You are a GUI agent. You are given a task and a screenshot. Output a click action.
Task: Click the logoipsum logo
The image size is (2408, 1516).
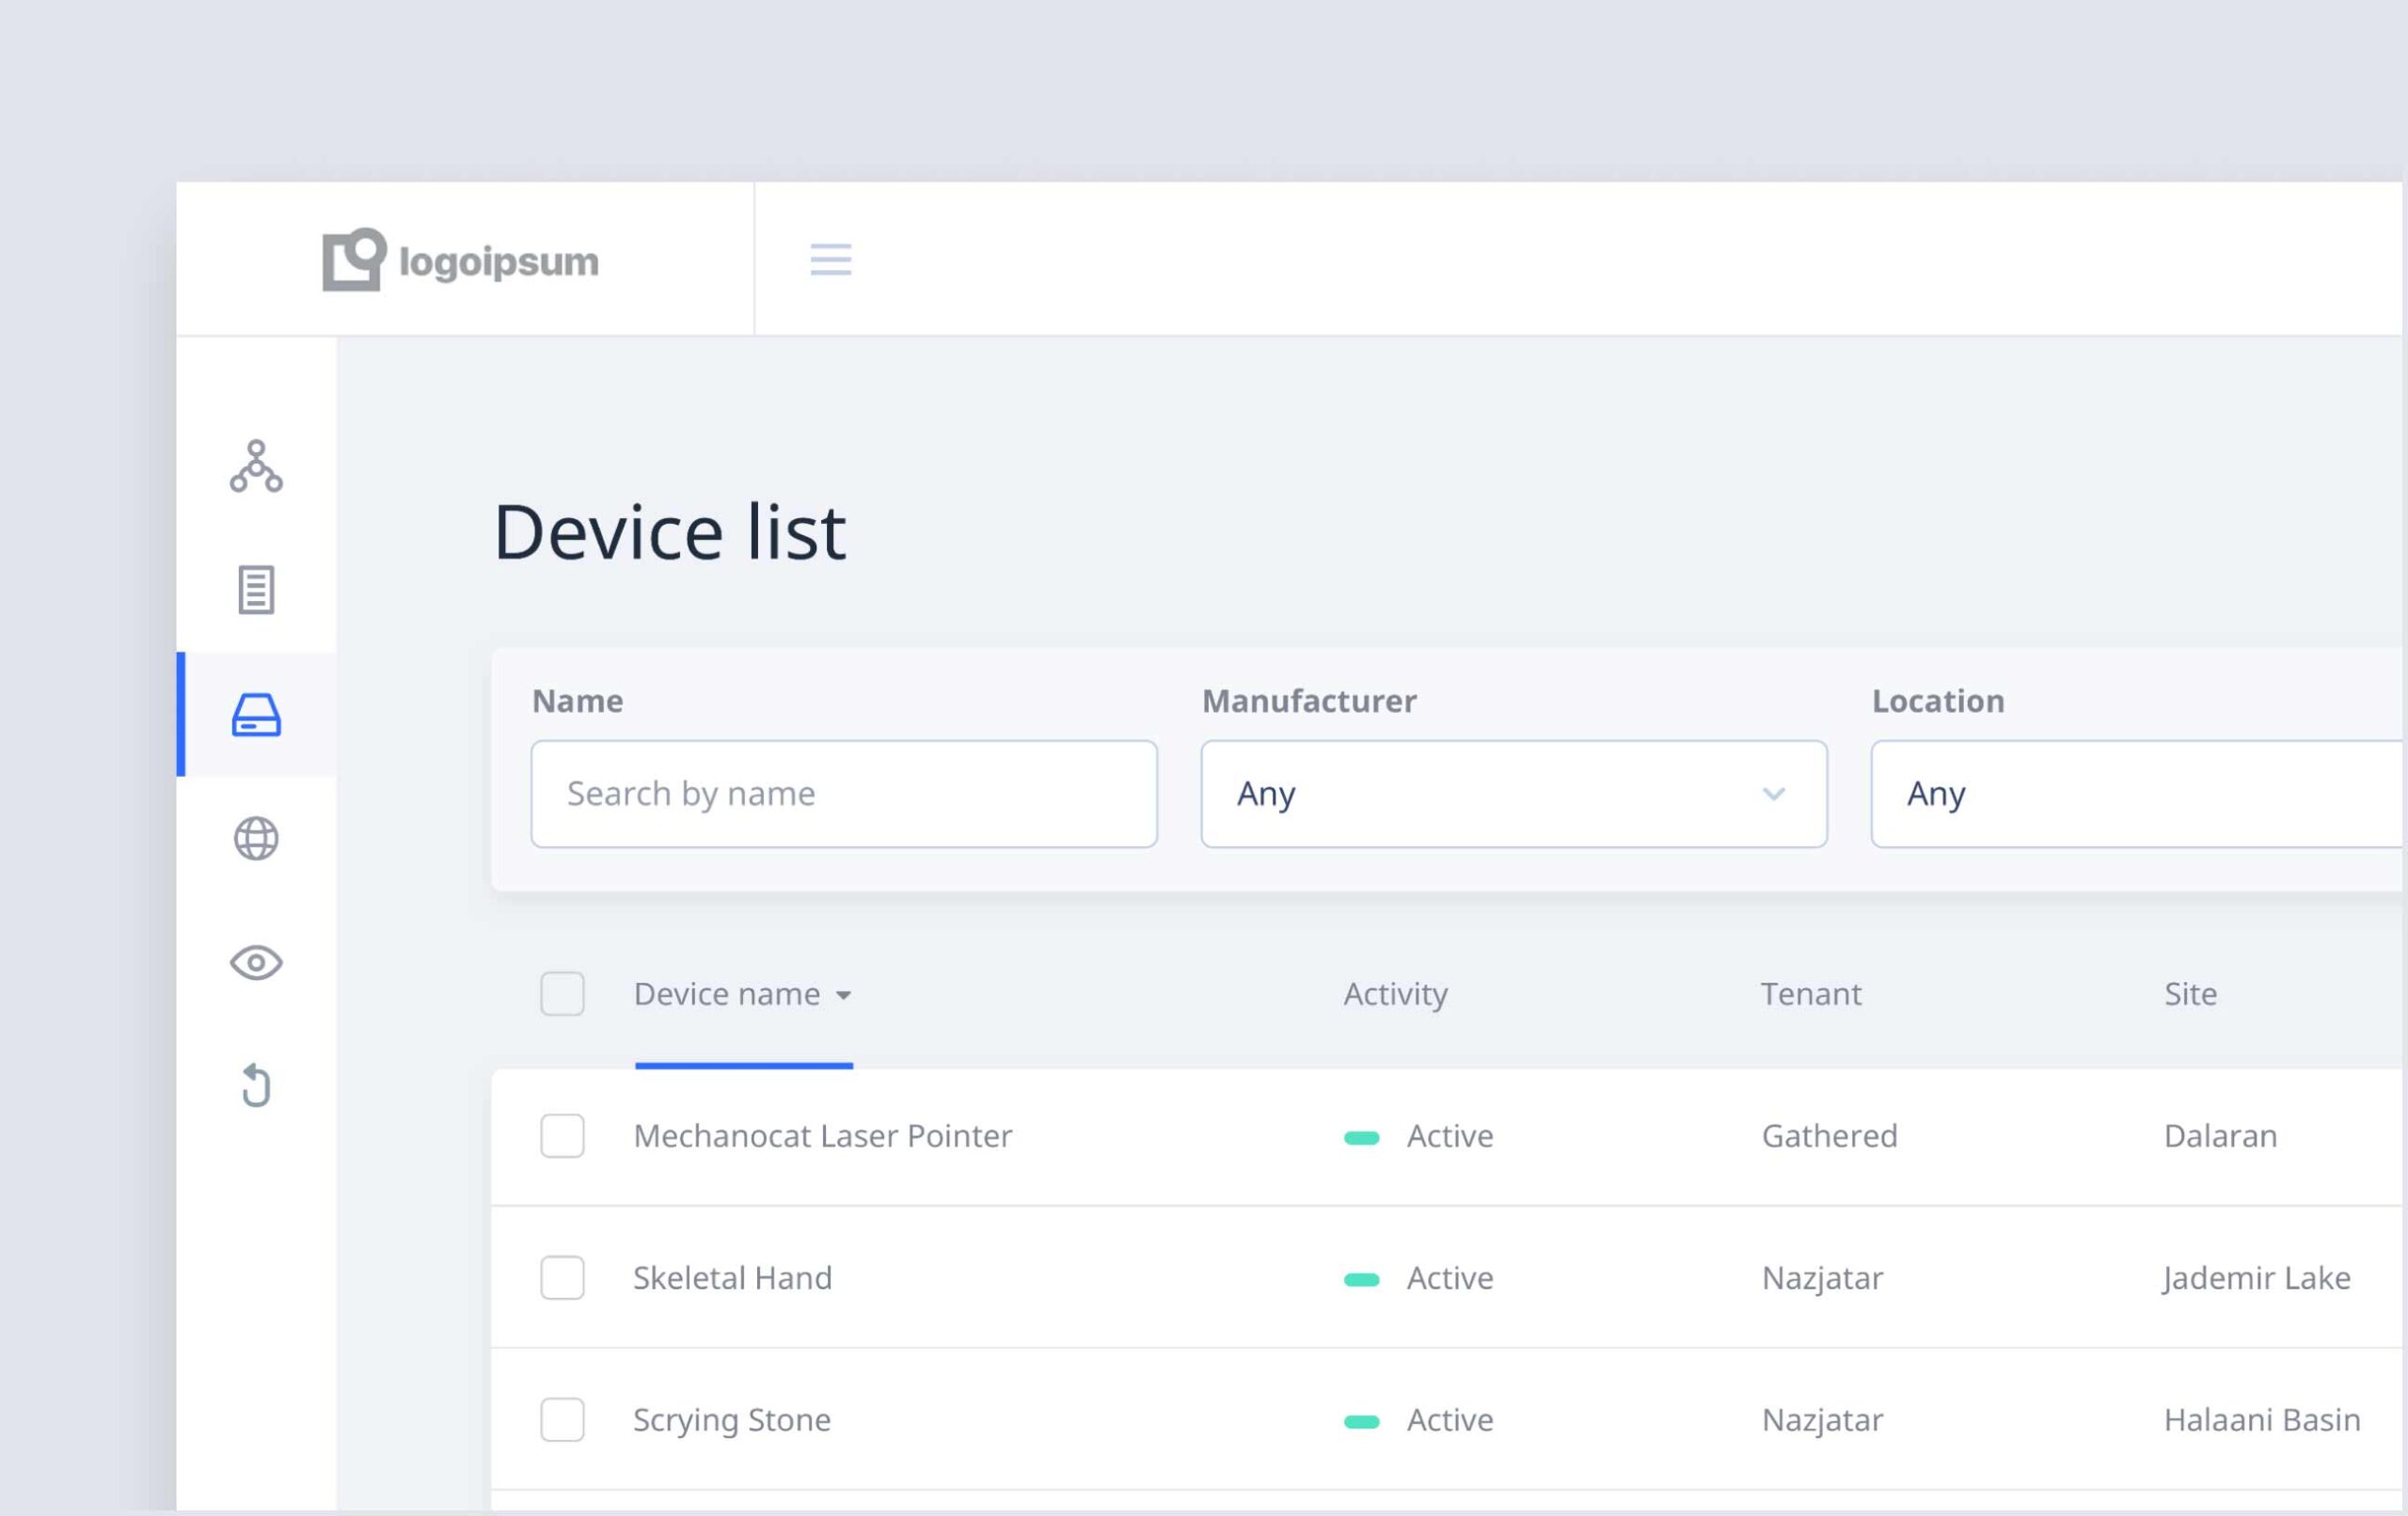[x=460, y=260]
